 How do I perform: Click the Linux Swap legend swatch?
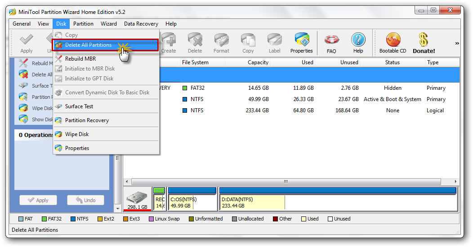click(x=152, y=219)
